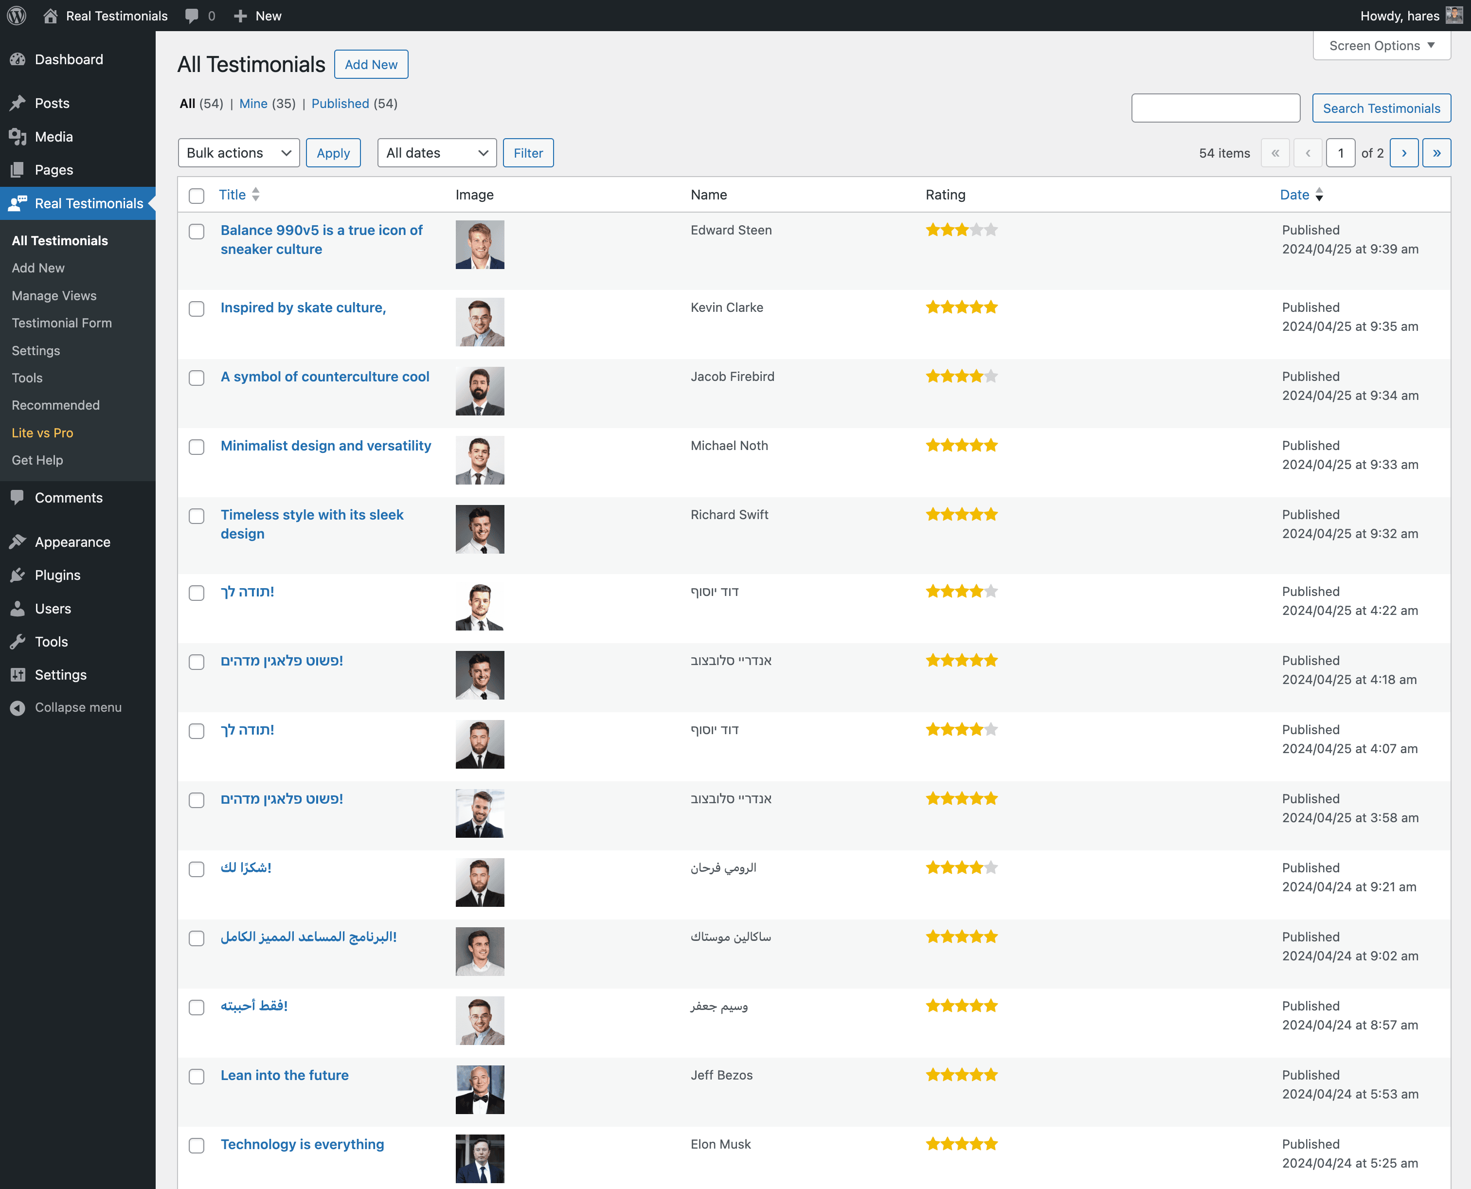Click the Users person icon
Image resolution: width=1471 pixels, height=1189 pixels.
click(x=18, y=608)
